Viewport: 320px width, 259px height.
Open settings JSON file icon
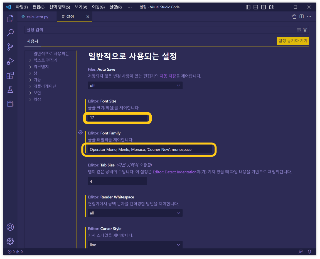coord(294,16)
